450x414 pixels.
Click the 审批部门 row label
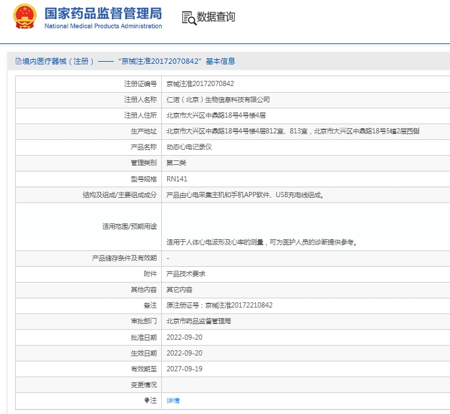[144, 321]
